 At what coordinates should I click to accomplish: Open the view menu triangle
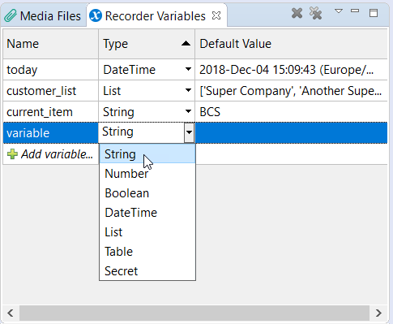point(339,11)
